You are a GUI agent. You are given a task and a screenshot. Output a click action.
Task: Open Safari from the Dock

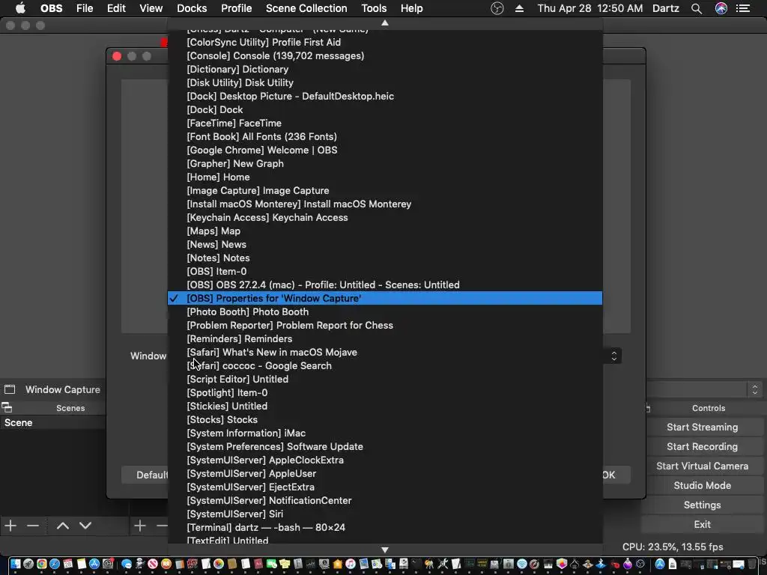(x=55, y=564)
